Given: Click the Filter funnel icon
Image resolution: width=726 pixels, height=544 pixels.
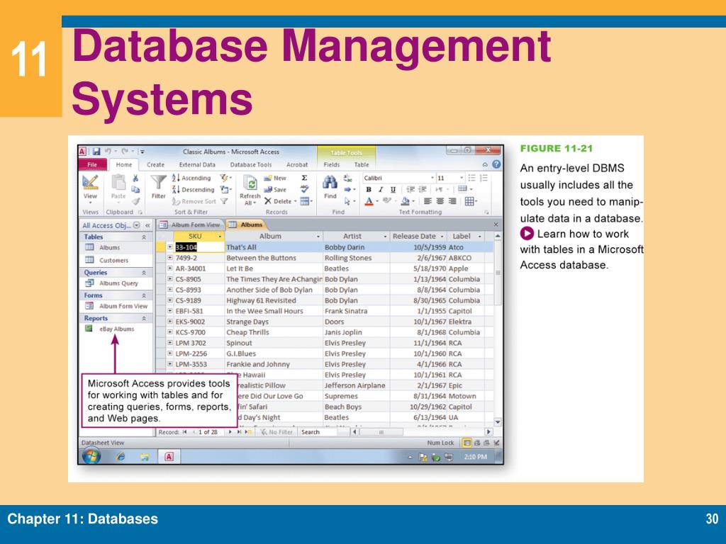Looking at the screenshot, I should click(x=158, y=182).
